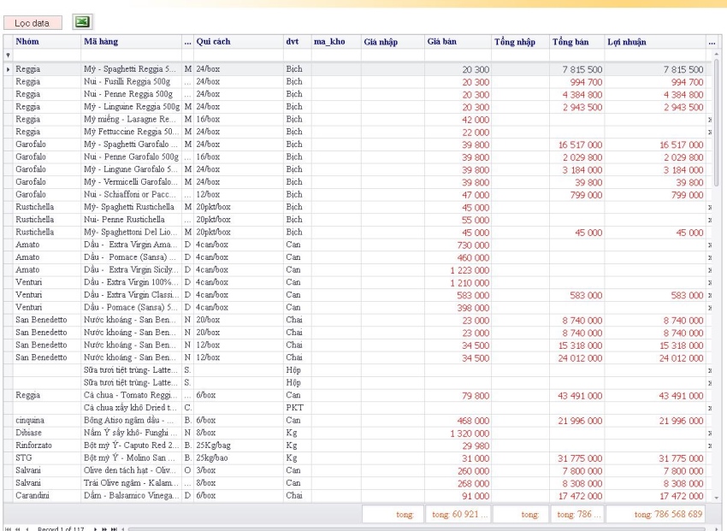
Task: Click the Lợi nhuận total in footer
Action: [x=670, y=513]
